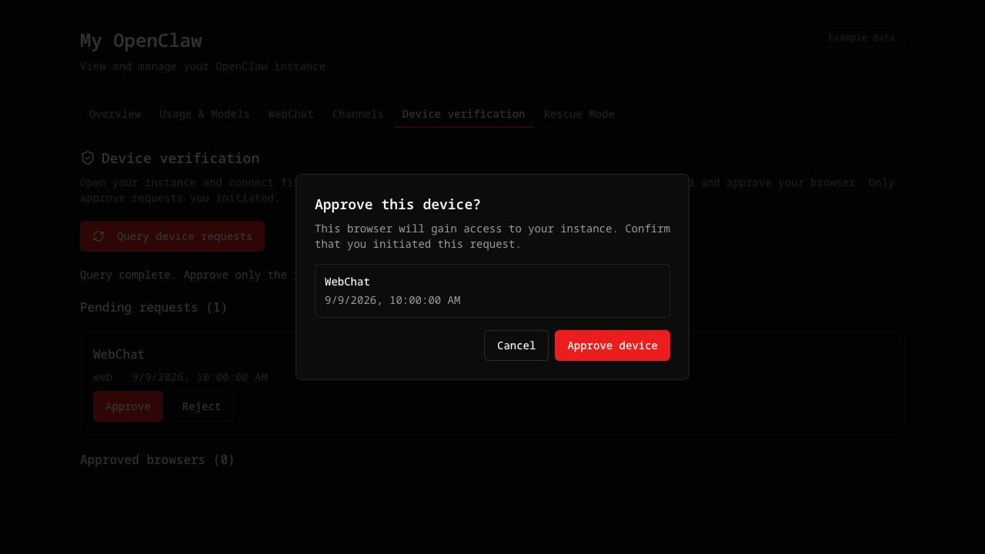Click "View and manage your OpenClaw instance" subtitle
The height and width of the screenshot is (554, 985).
(202, 66)
